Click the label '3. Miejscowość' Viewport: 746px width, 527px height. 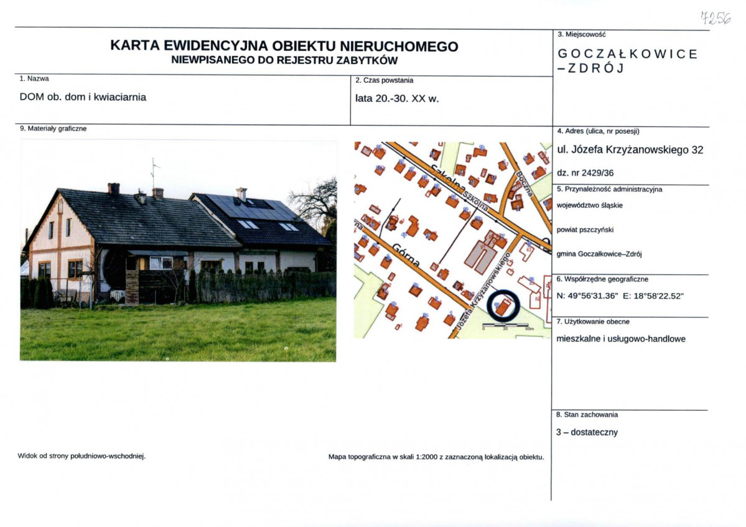click(581, 34)
